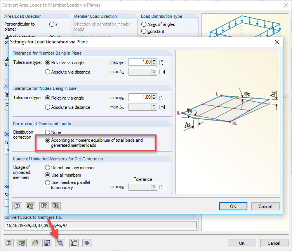Open help in the Settings for Load Generation dialog
The width and height of the screenshot is (292, 251).
(x=17, y=206)
